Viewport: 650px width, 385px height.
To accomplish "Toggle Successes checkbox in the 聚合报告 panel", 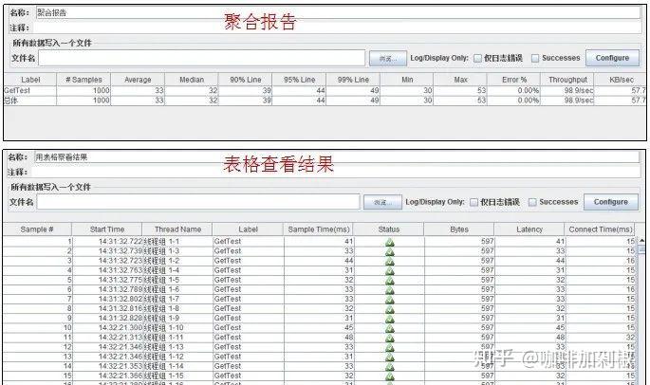I will click(535, 59).
